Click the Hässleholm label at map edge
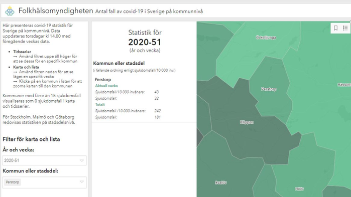 click(x=344, y=85)
